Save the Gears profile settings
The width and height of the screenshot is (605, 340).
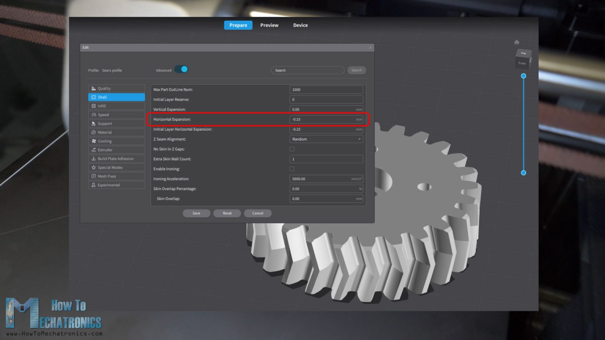196,213
